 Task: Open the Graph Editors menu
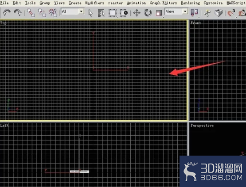(163, 3)
